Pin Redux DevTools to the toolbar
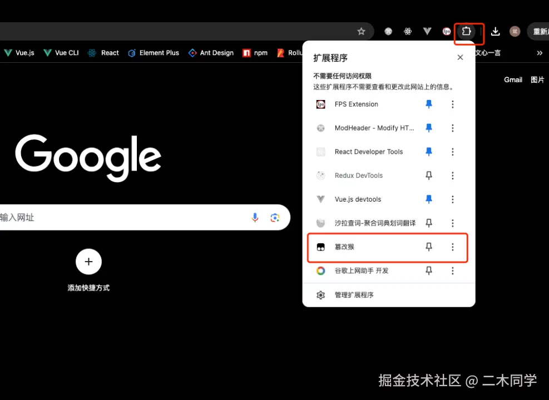The width and height of the screenshot is (549, 400). click(428, 176)
